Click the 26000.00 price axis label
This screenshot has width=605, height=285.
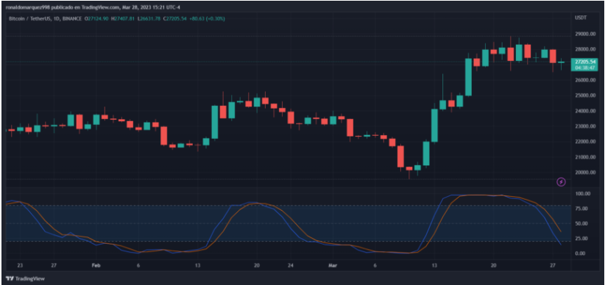[x=585, y=80]
